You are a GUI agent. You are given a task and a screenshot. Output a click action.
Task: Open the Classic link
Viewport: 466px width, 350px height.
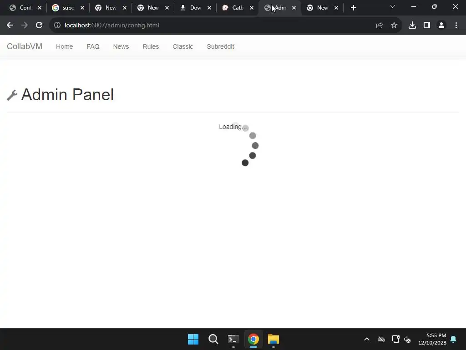183,46
